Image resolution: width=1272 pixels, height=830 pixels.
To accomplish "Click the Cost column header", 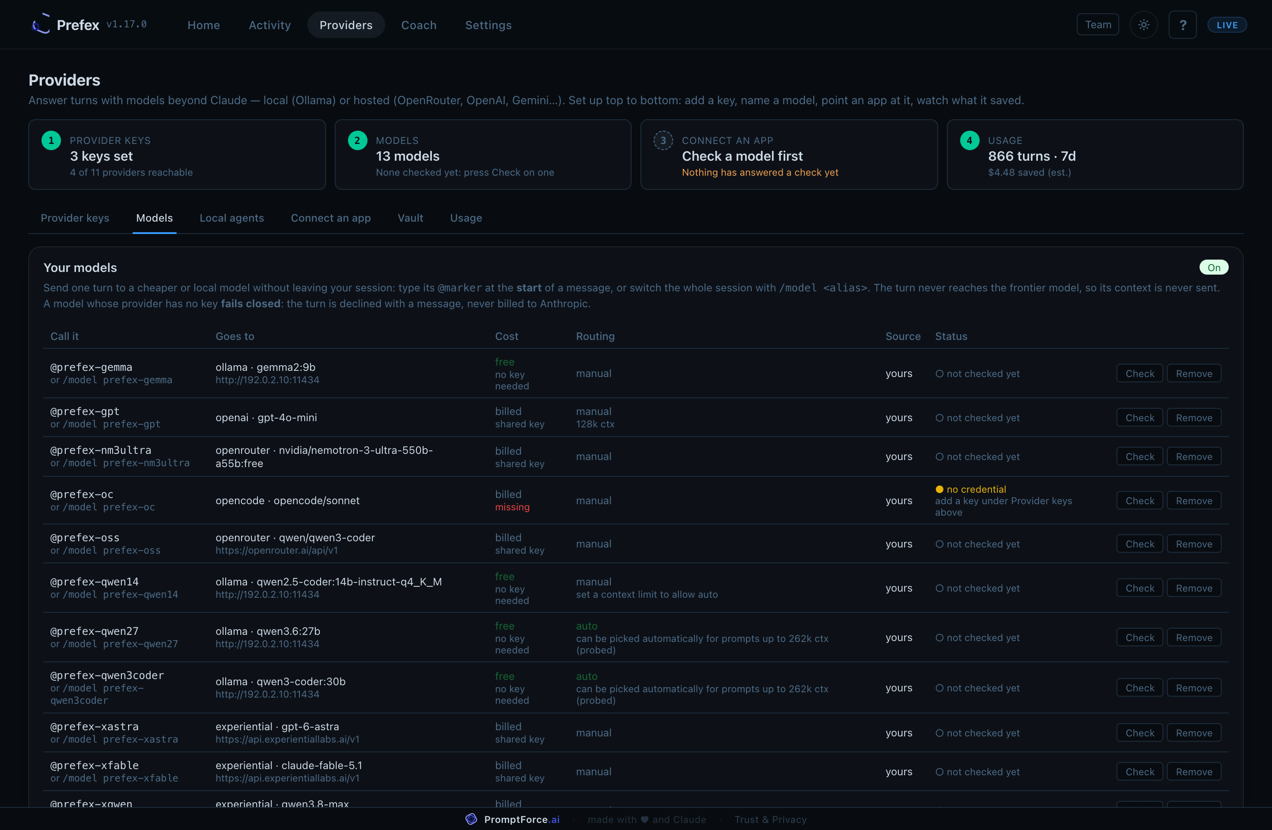I will pos(507,336).
